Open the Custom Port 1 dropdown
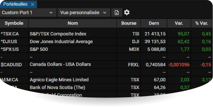 pos(28,13)
